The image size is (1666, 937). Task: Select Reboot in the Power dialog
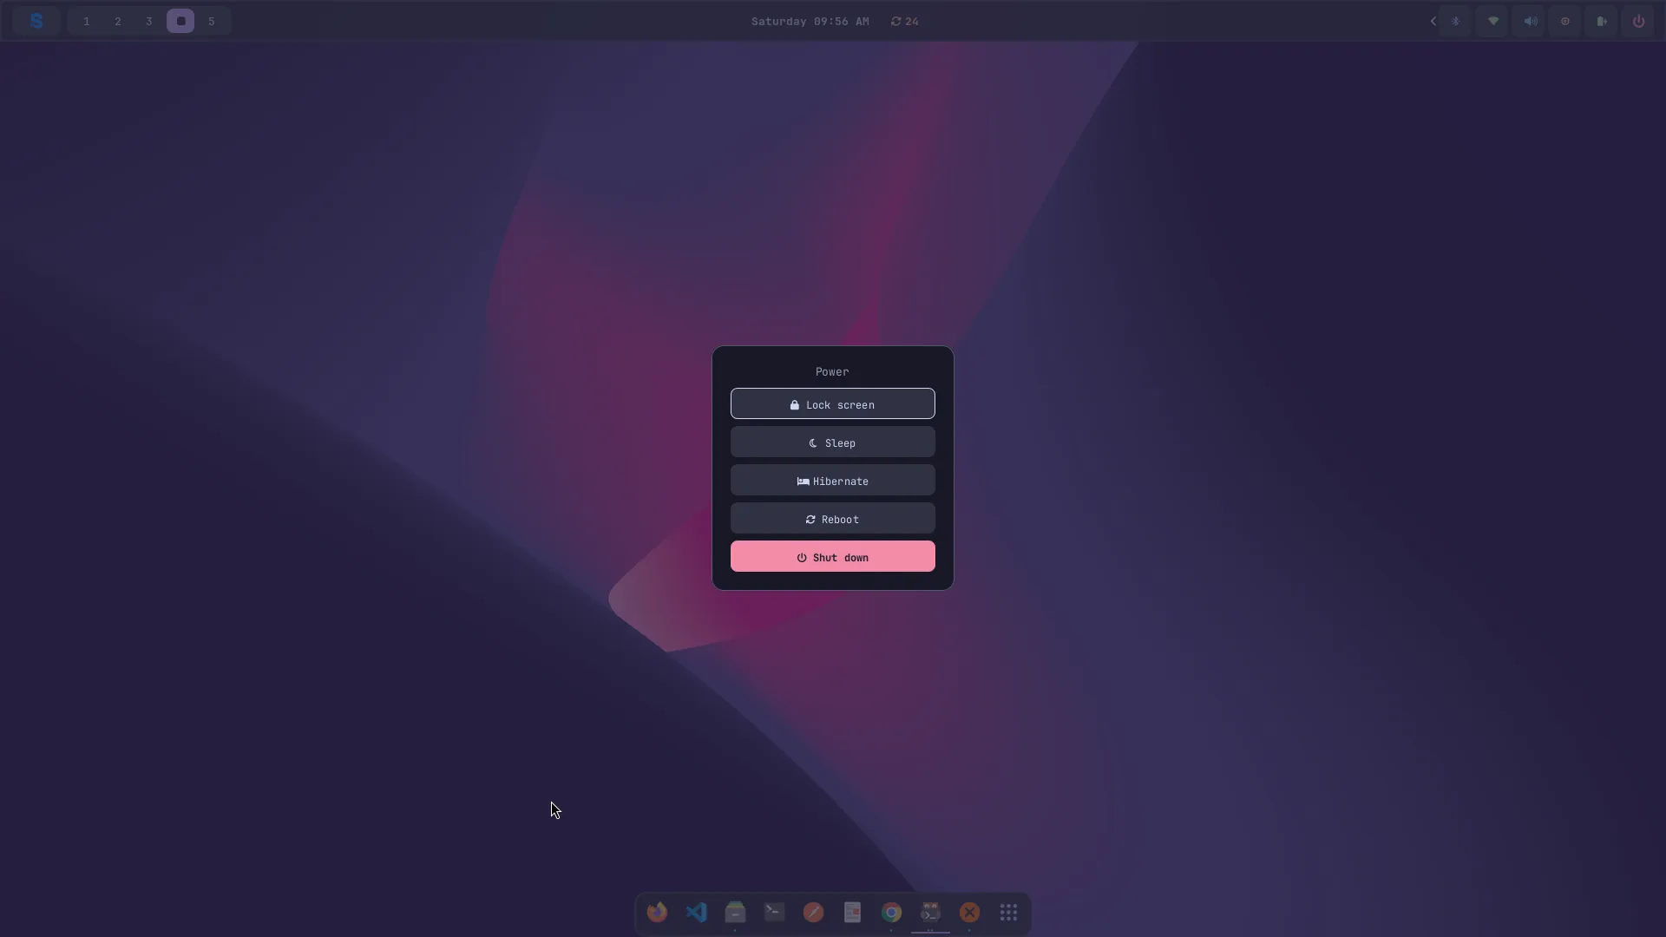(832, 519)
